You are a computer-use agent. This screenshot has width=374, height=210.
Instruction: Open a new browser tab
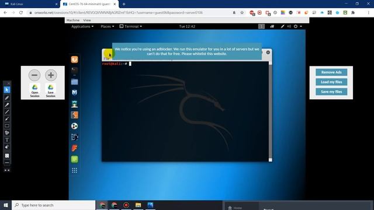pos(124,4)
